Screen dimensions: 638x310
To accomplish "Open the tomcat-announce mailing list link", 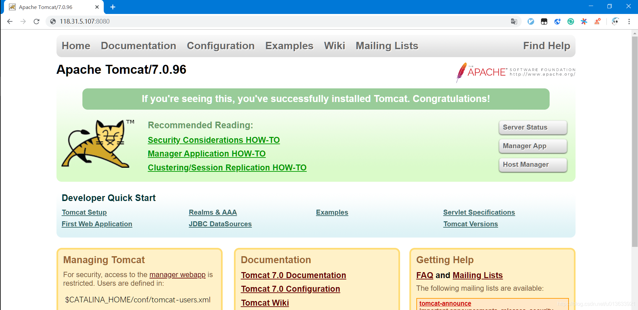I will (445, 303).
